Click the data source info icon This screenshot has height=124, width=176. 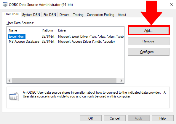coord(14,96)
